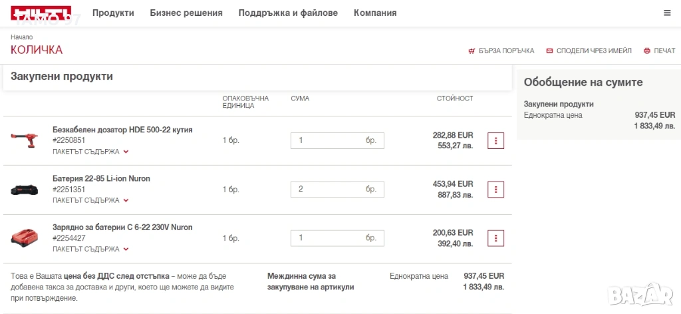The width and height of the screenshot is (681, 314).
Task: Open options menu for HDE 500-22 dispenser
Action: click(495, 140)
